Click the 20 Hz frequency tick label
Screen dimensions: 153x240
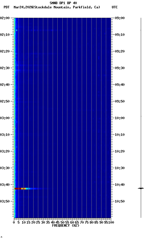coord(33,222)
